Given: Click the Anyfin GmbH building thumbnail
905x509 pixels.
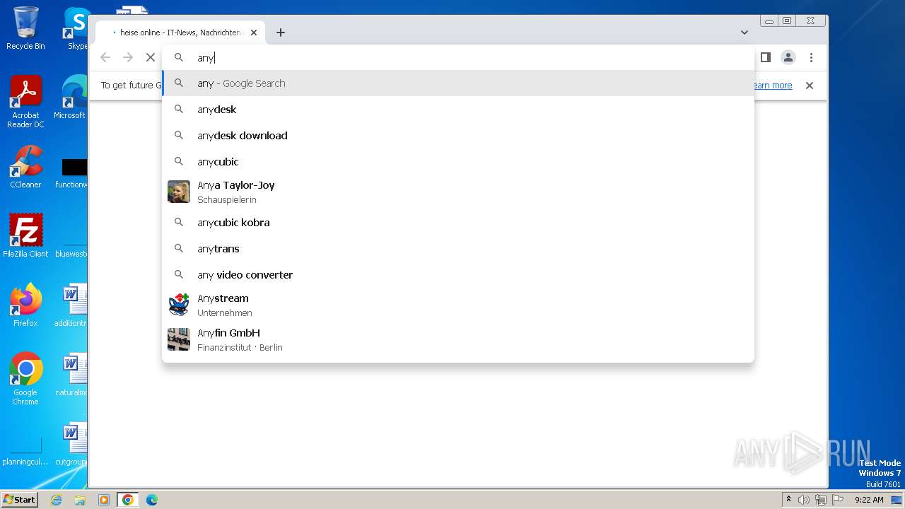Looking at the screenshot, I should pyautogui.click(x=179, y=339).
